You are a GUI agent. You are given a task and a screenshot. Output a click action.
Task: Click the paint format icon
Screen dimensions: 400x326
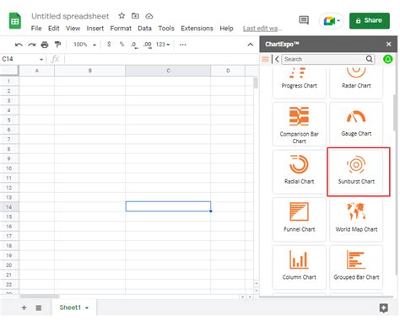[57, 45]
